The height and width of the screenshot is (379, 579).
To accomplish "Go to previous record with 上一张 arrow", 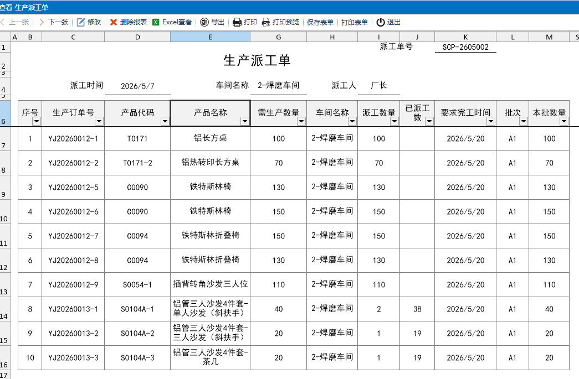I will tap(3, 22).
